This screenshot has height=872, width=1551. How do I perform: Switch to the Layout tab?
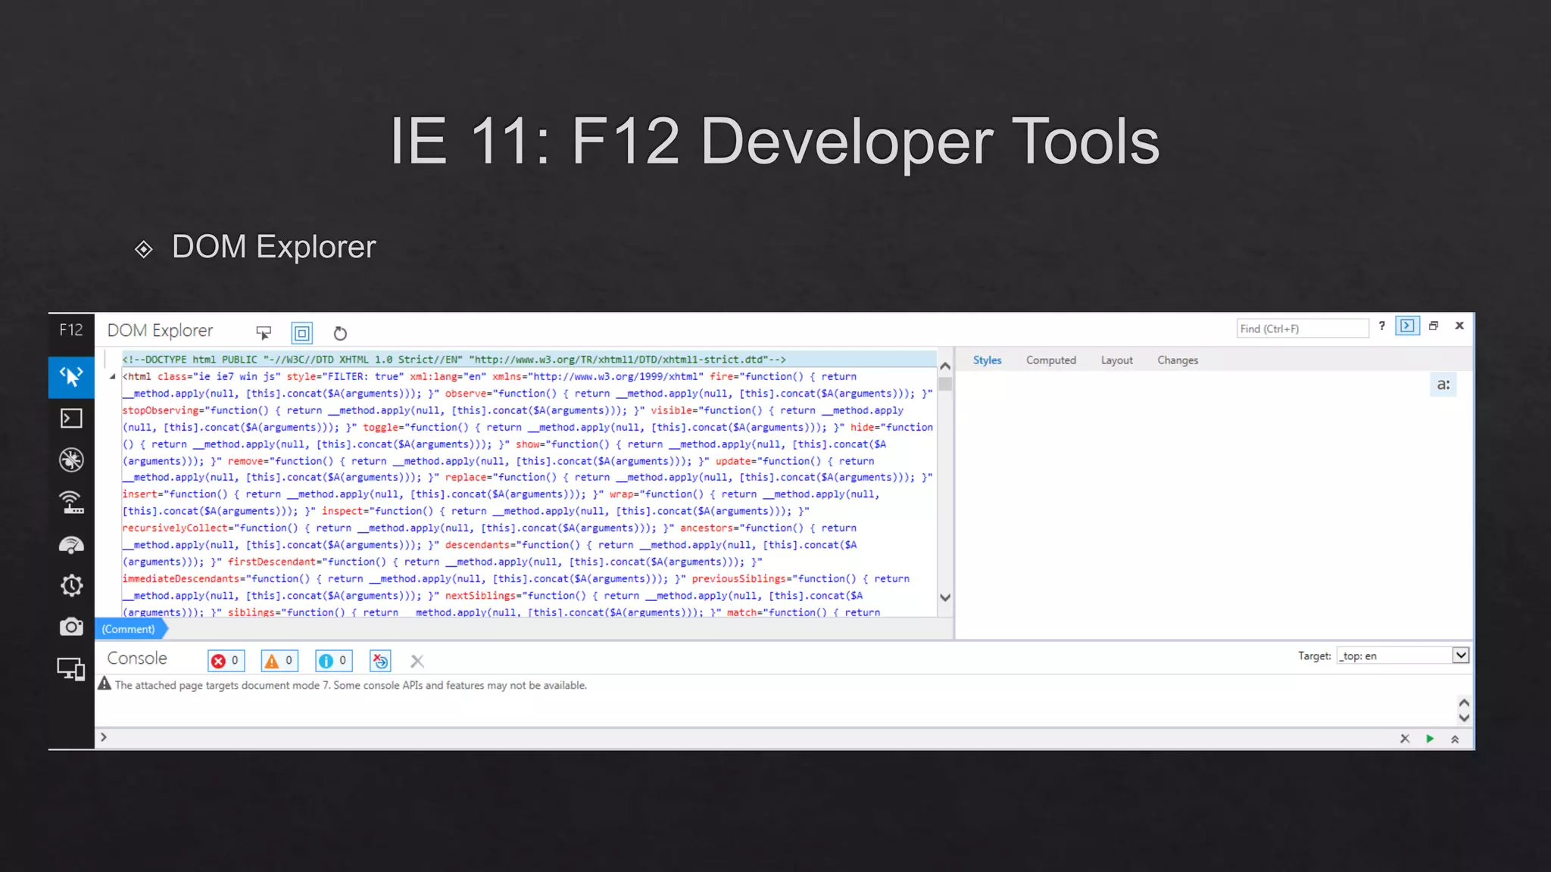(x=1117, y=360)
